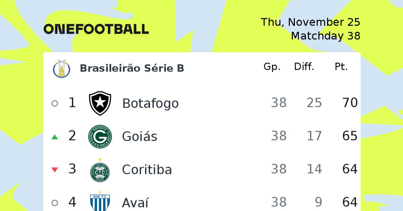This screenshot has height=211, width=403.
Task: Open the Brasileirão Série B title
Action: (x=132, y=68)
